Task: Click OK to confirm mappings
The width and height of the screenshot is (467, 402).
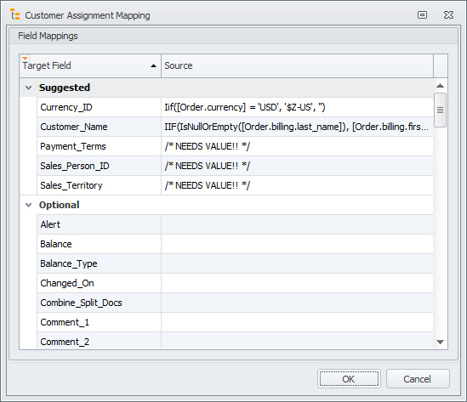Action: [349, 379]
